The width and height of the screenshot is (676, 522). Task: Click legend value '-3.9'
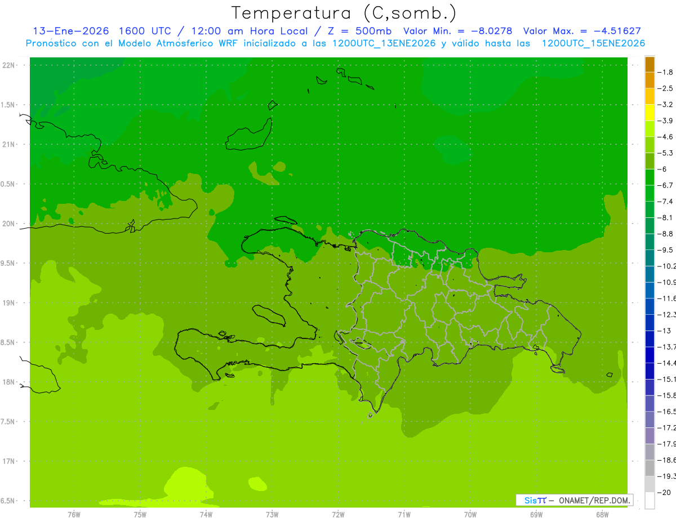666,121
